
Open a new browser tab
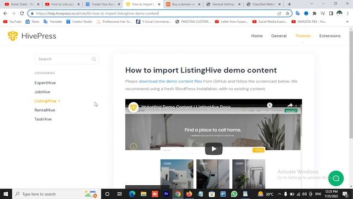tap(289, 4)
